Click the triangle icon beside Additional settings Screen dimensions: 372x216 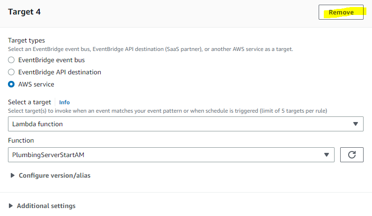(x=11, y=206)
